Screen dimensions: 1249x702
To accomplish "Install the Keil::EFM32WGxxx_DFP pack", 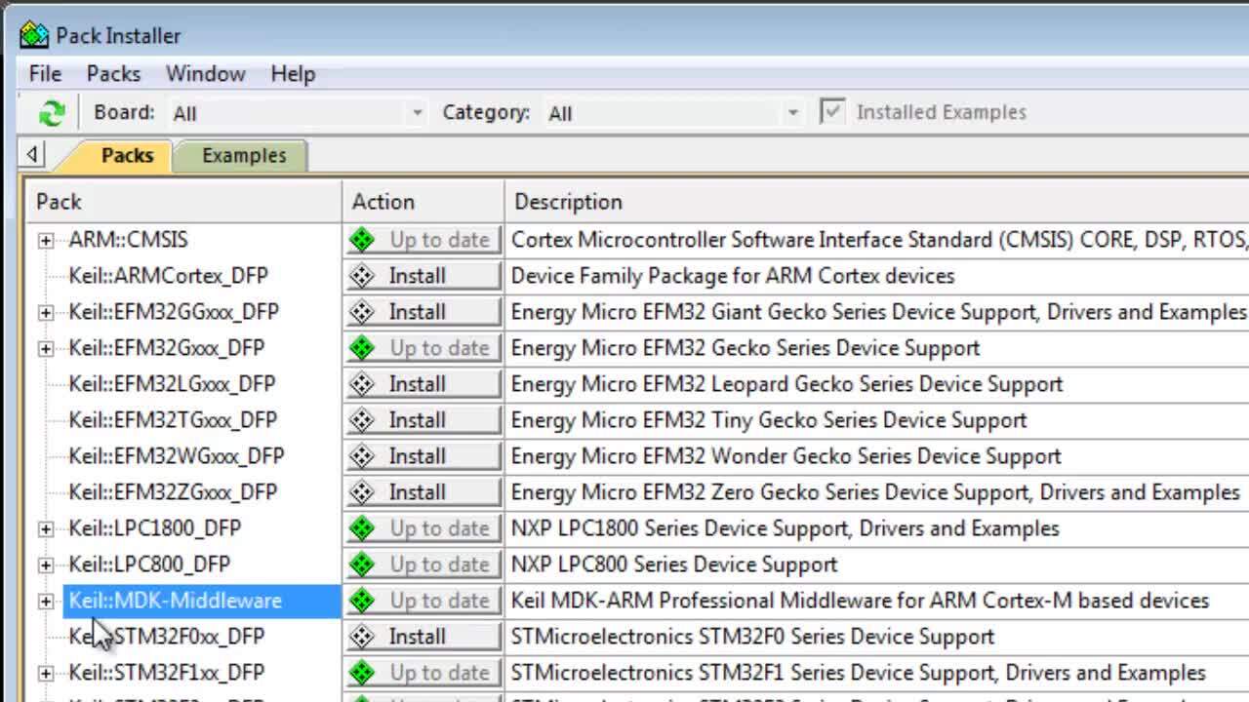I will point(423,456).
